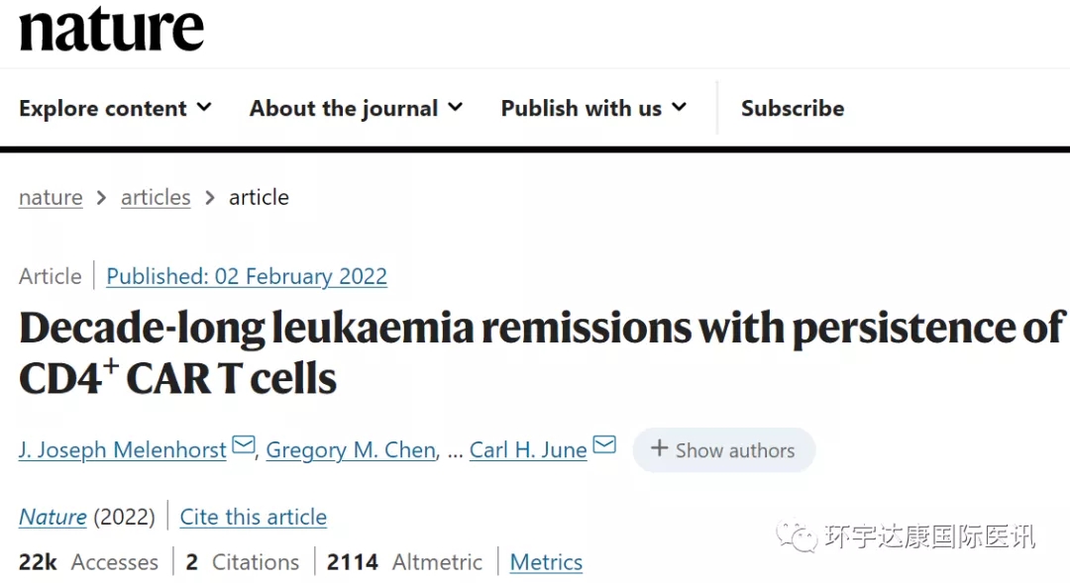Open the About the journal dropdown
Viewport: 1070px width, 583px height.
click(356, 108)
